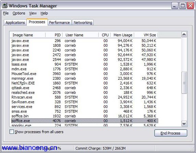Select the soffice.bin process row

point(85,116)
